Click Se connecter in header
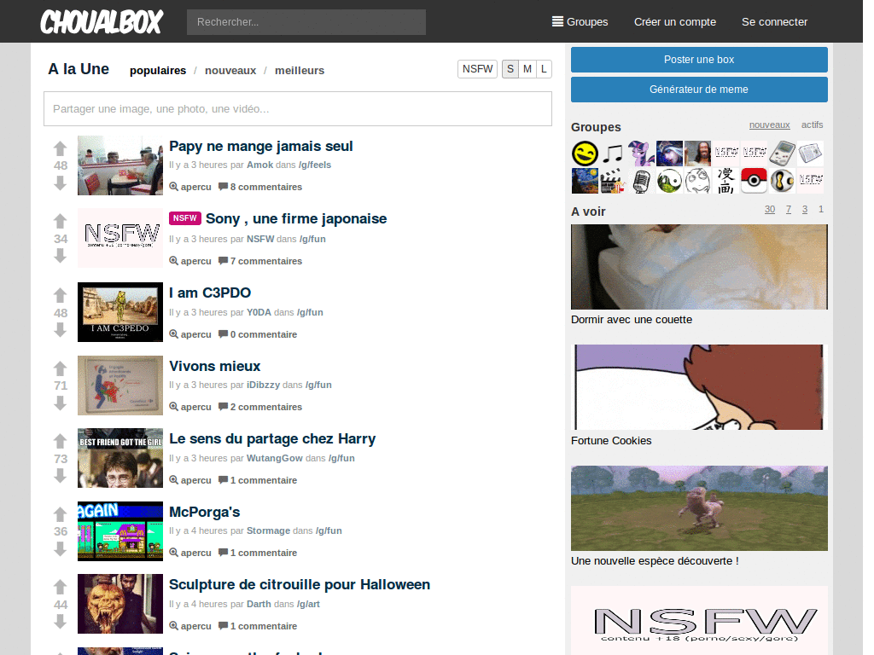Image resolution: width=874 pixels, height=655 pixels. [774, 21]
